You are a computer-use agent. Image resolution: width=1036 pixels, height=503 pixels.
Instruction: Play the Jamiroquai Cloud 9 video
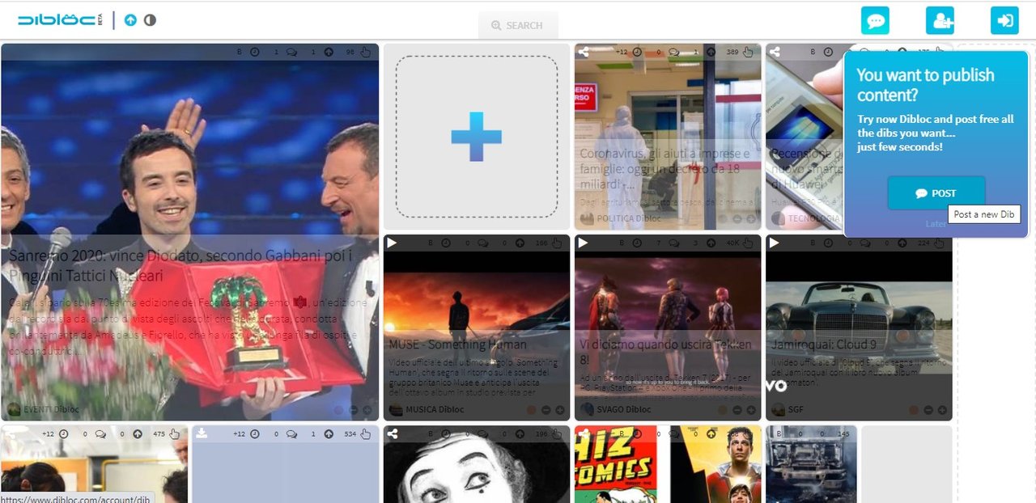coord(775,243)
